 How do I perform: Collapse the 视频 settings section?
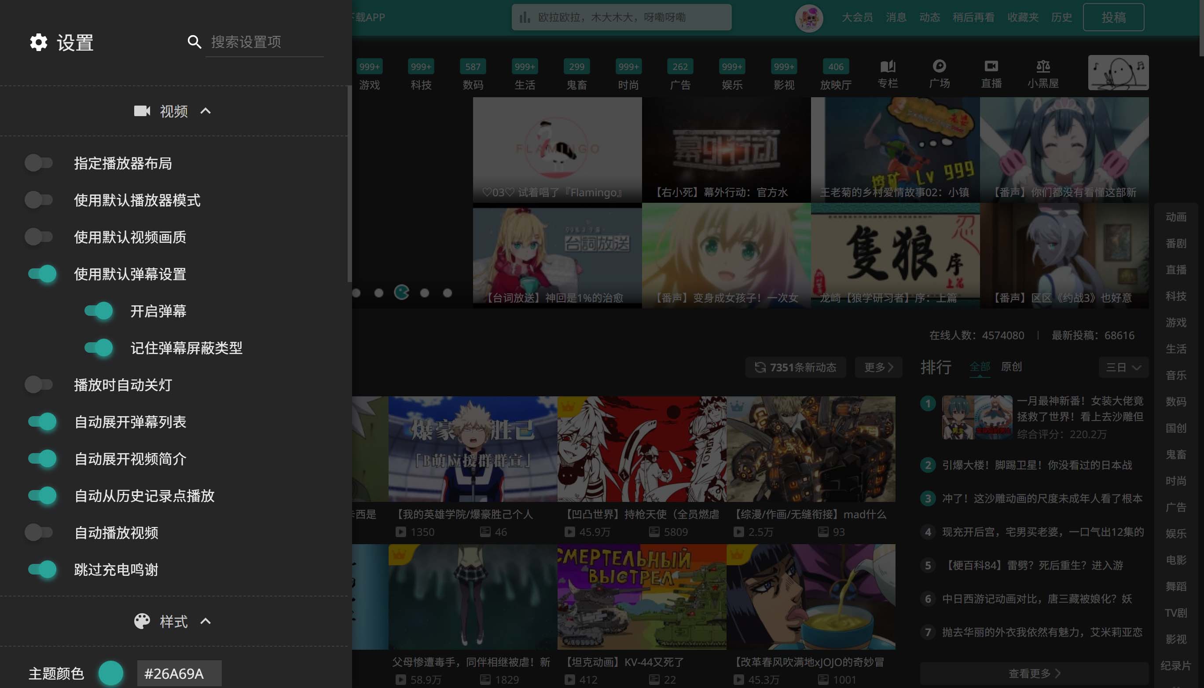(205, 111)
